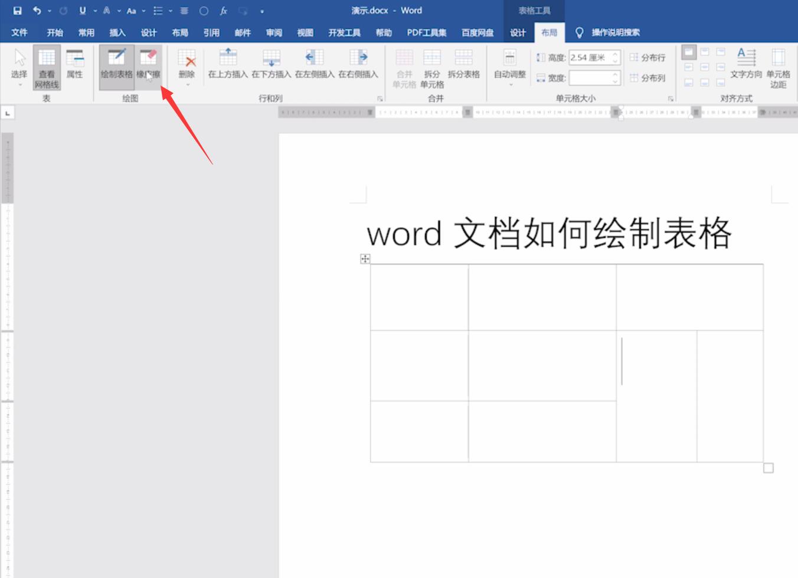798x578 pixels.
Task: Increase column 宽度 with up arrow
Action: (615, 74)
